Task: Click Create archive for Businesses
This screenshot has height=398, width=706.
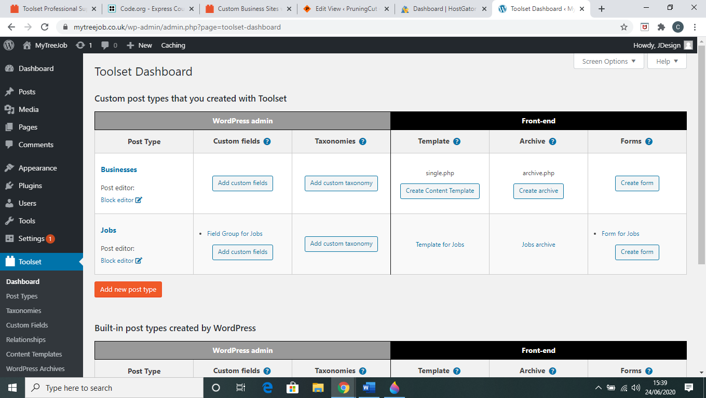Action: 538,191
